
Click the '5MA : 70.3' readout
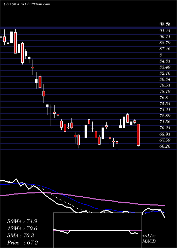(x=21, y=236)
